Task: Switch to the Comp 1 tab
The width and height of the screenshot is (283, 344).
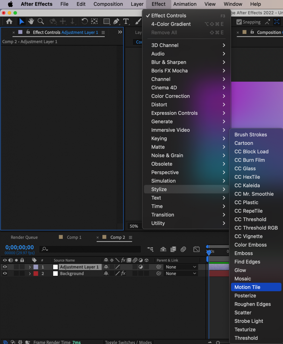Action: coord(74,237)
